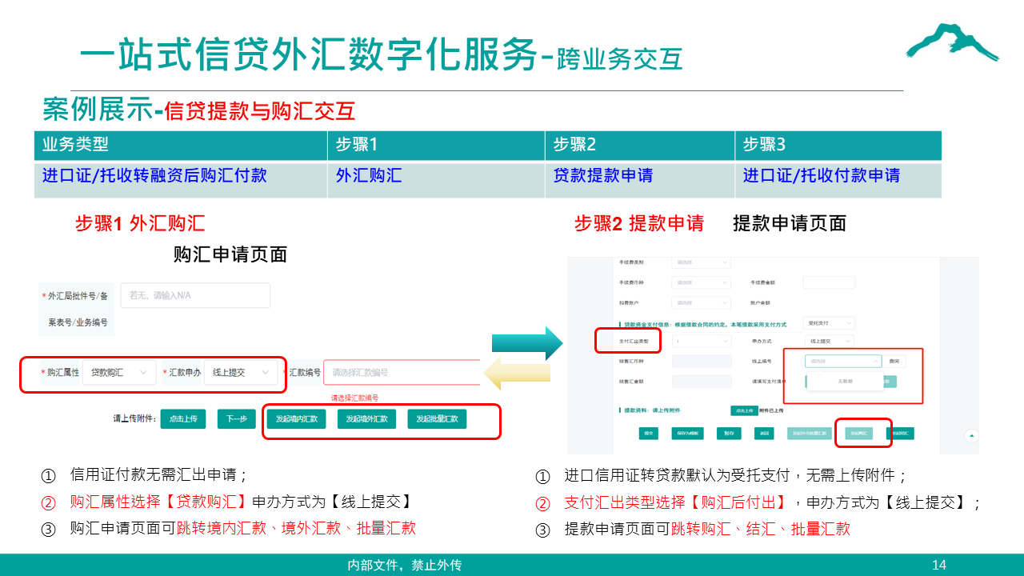Image resolution: width=1024 pixels, height=576 pixels.
Task: Focus the 汇款编号 input field
Action: coord(401,373)
